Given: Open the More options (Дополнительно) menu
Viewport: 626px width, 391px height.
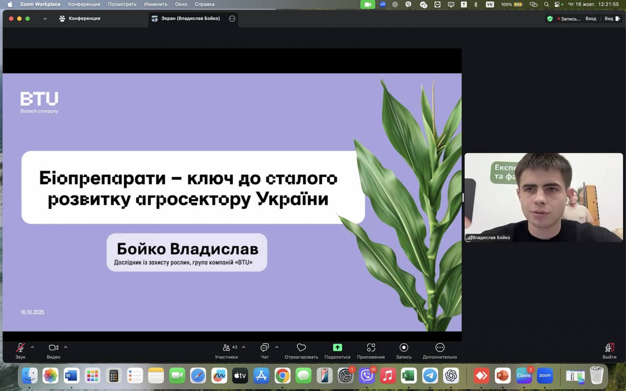Looking at the screenshot, I should 440,348.
